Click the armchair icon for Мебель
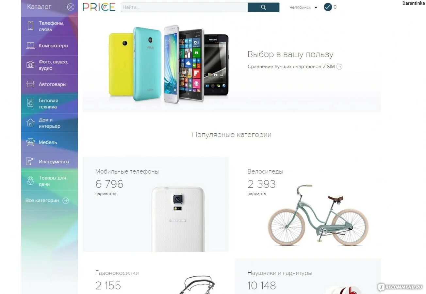The width and height of the screenshot is (426, 294). (x=30, y=142)
